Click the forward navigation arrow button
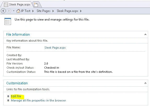This screenshot has height=109, width=150. tap(9, 11)
